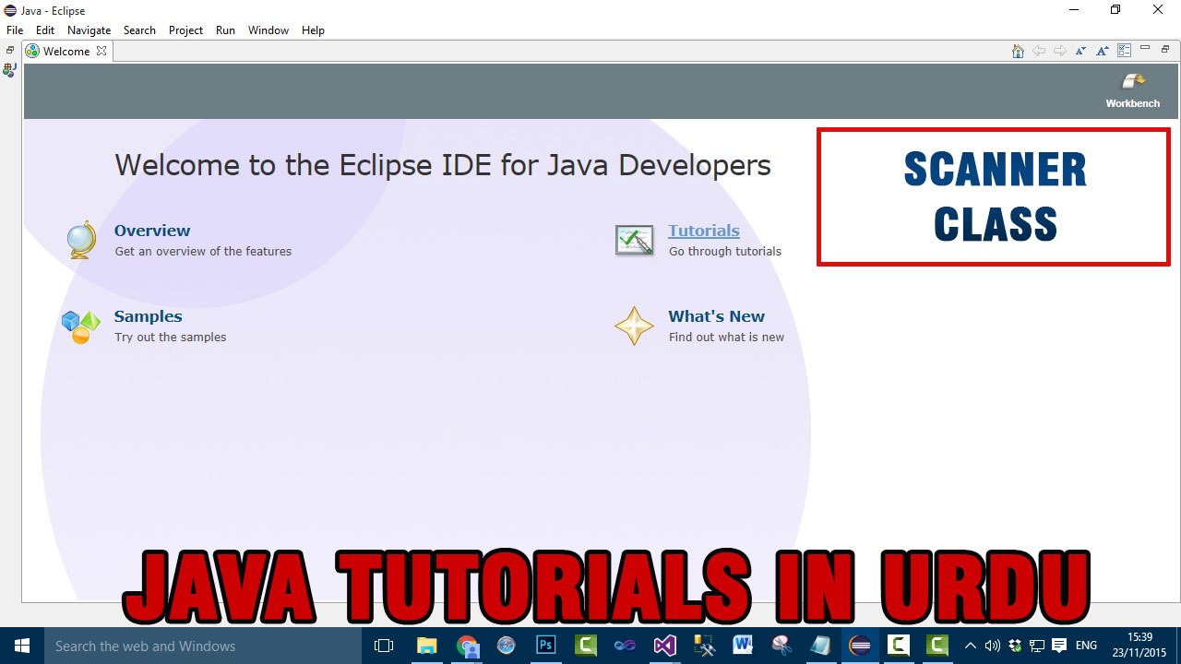Open the What's New link
This screenshot has height=664, width=1181.
(717, 316)
